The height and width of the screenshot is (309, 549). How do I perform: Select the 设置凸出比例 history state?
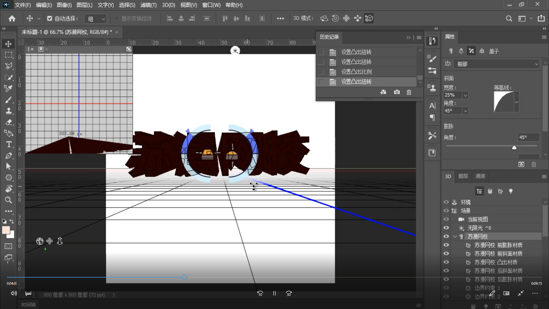click(x=366, y=72)
